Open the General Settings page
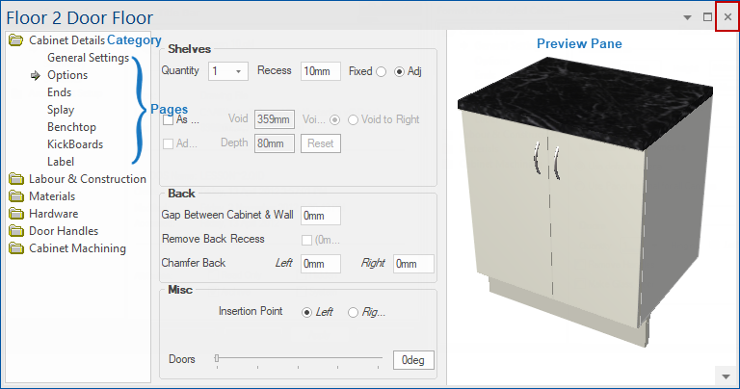Image resolution: width=740 pixels, height=389 pixels. (x=88, y=58)
